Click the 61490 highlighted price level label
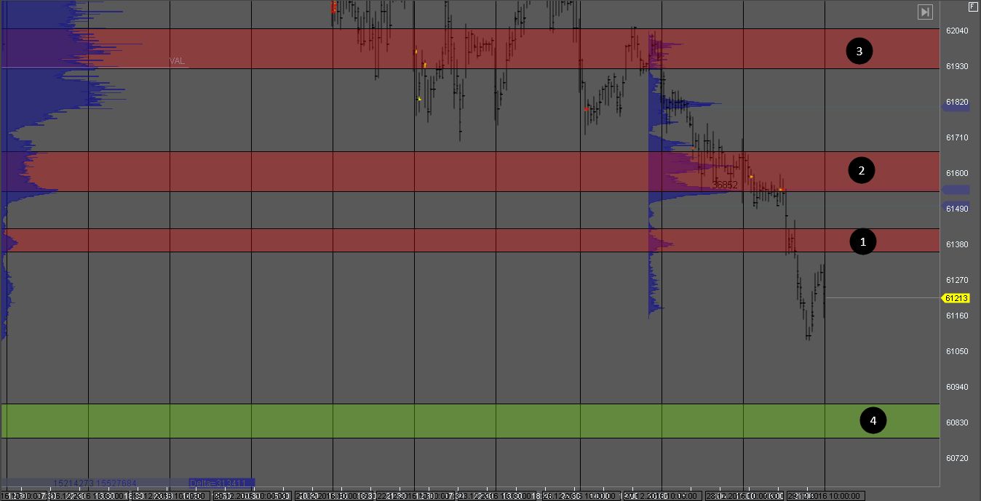 [x=956, y=209]
